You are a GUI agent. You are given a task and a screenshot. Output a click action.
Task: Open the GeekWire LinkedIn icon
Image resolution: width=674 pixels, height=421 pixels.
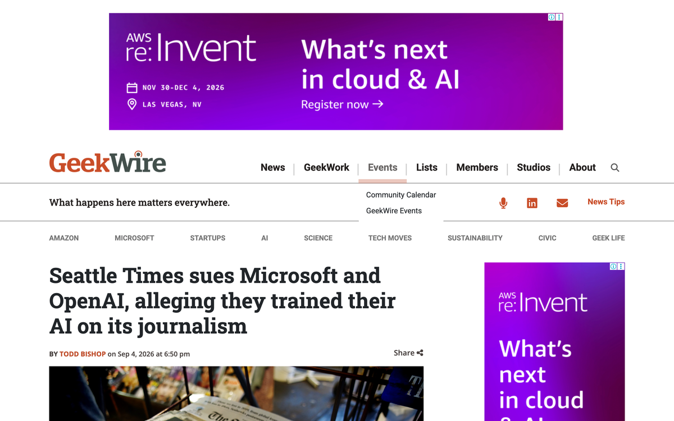pyautogui.click(x=532, y=203)
